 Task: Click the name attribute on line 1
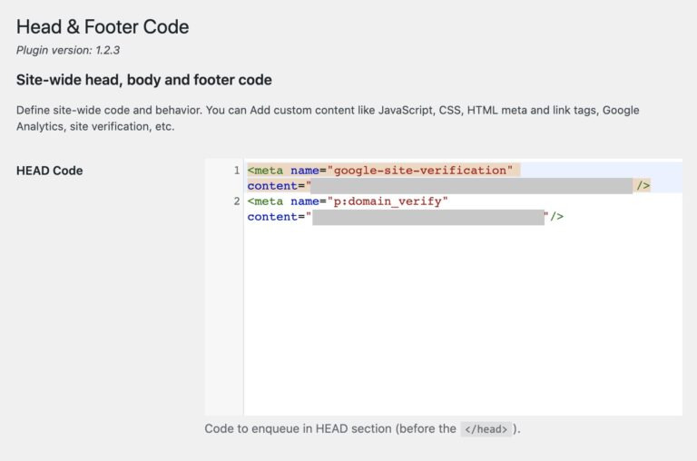pos(304,171)
